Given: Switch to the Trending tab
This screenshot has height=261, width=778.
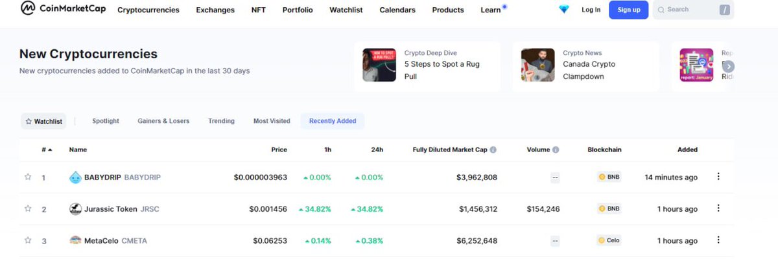Looking at the screenshot, I should click(221, 121).
